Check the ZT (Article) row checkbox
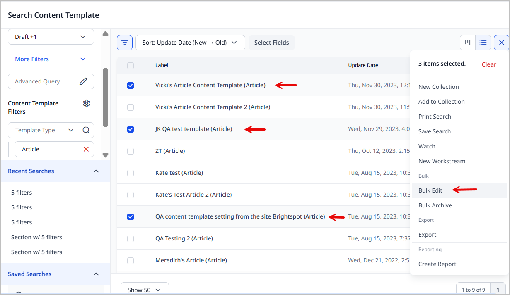The width and height of the screenshot is (510, 295). [x=131, y=151]
